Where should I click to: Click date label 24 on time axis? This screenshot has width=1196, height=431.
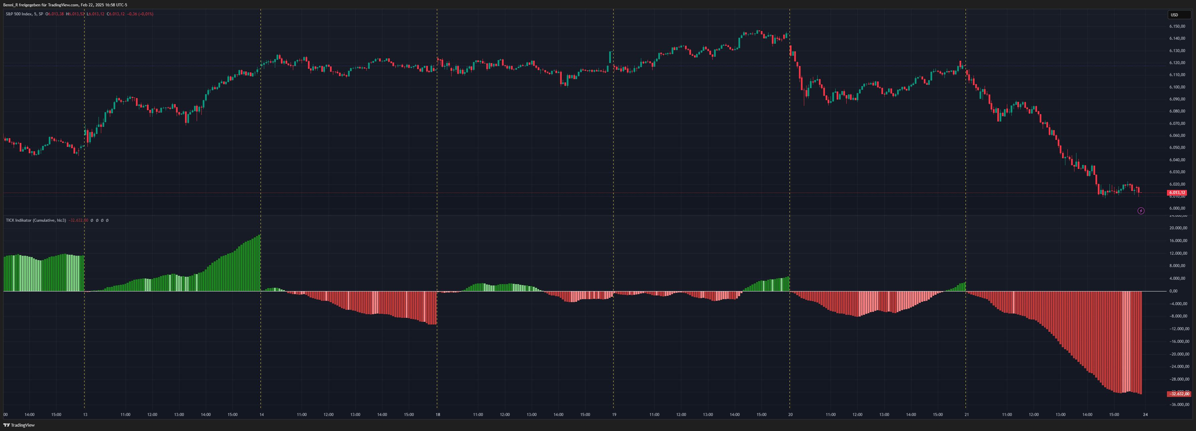click(x=1145, y=414)
